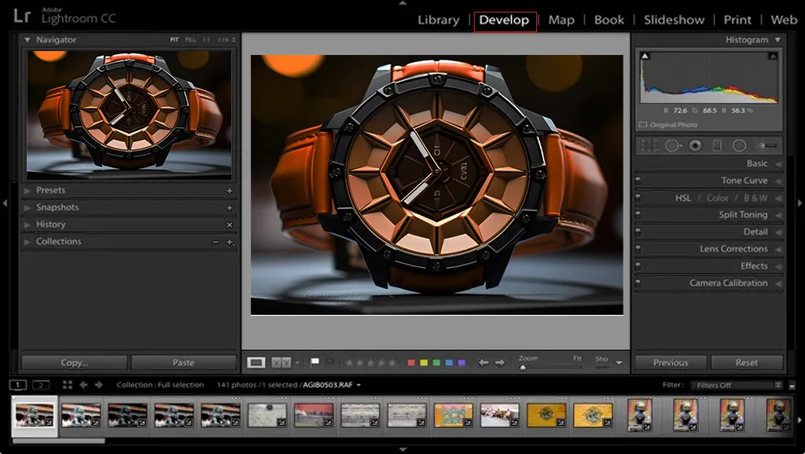Clear History with the X icon
The image size is (805, 454).
click(230, 225)
